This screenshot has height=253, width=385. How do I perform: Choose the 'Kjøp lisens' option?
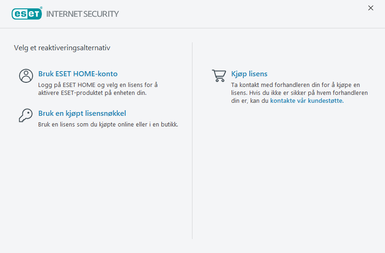[x=249, y=74]
